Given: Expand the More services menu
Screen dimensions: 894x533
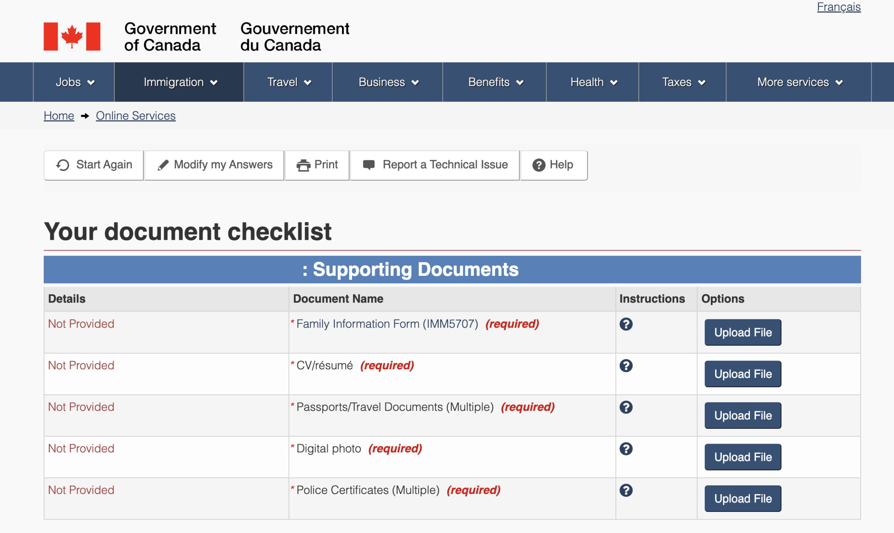Looking at the screenshot, I should coord(799,82).
